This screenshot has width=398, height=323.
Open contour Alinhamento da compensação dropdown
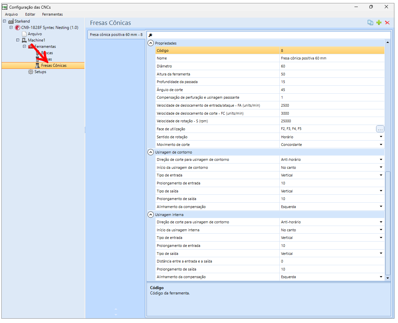[x=381, y=206]
